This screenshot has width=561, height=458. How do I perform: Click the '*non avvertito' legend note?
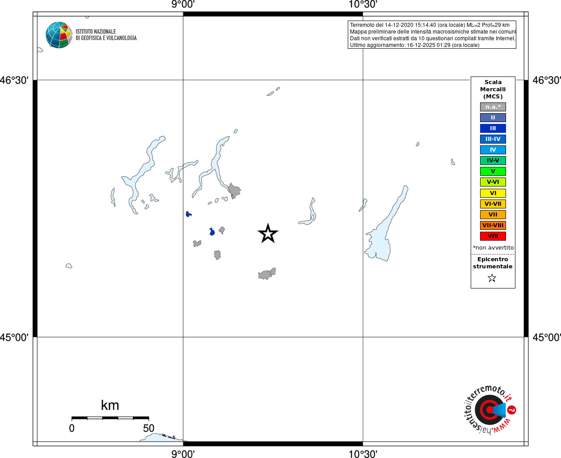(x=494, y=248)
